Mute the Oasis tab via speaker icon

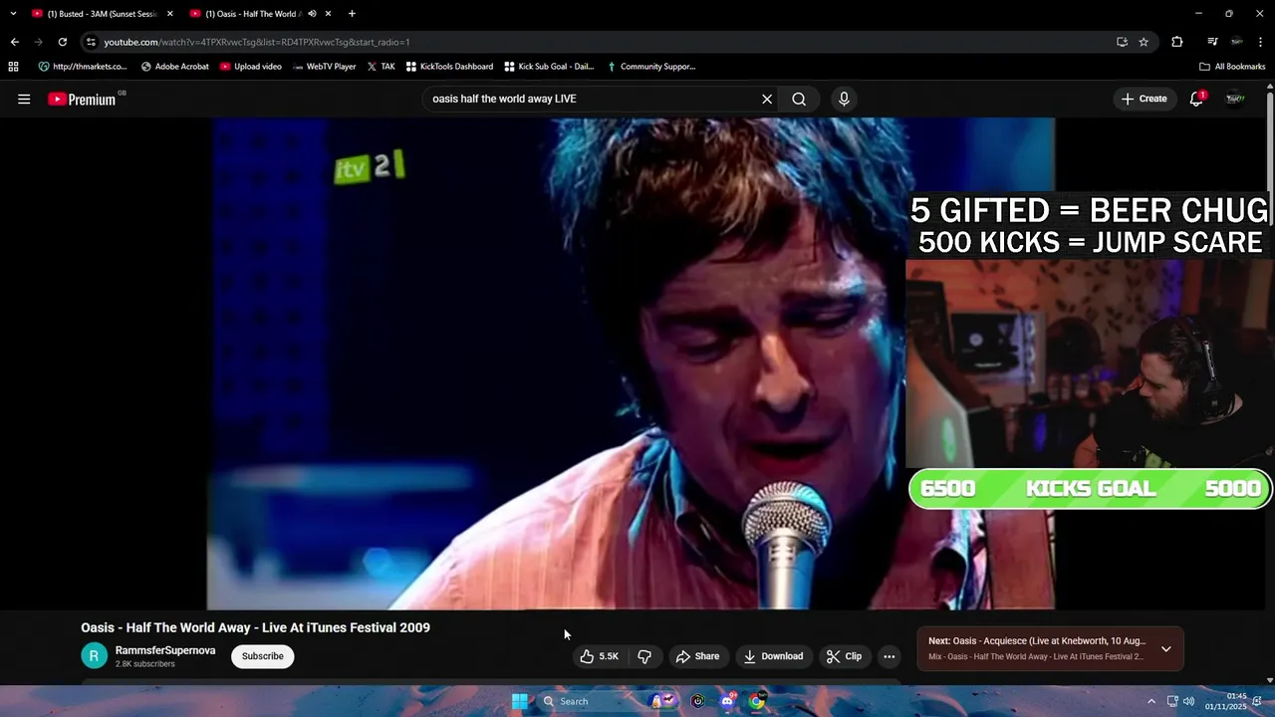pos(312,14)
